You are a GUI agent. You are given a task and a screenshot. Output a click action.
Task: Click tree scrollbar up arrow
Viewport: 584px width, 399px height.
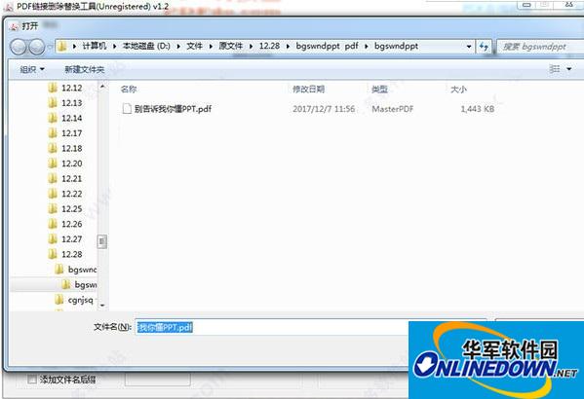(x=102, y=87)
